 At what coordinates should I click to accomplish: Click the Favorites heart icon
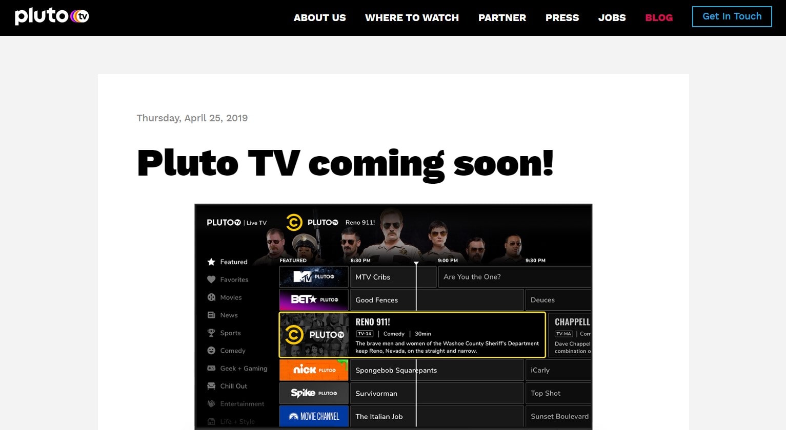(x=211, y=279)
